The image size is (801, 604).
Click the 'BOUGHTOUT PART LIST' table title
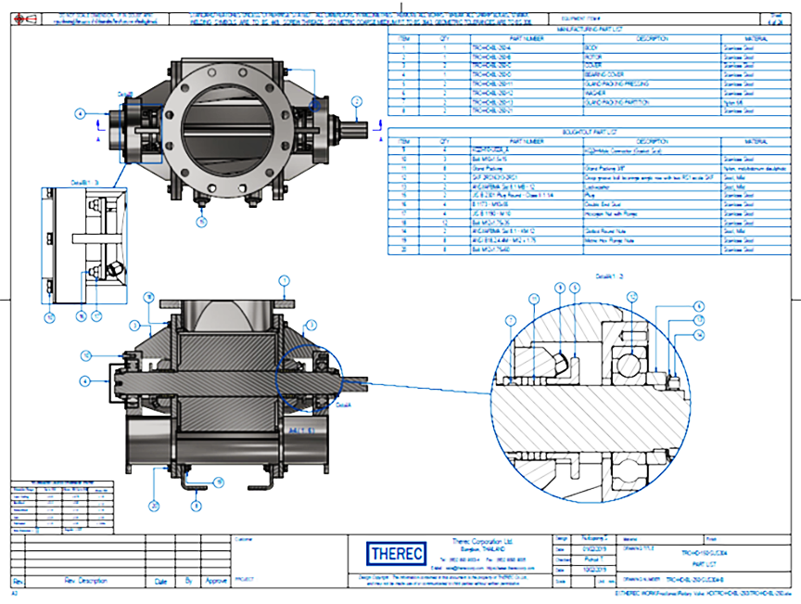589,132
